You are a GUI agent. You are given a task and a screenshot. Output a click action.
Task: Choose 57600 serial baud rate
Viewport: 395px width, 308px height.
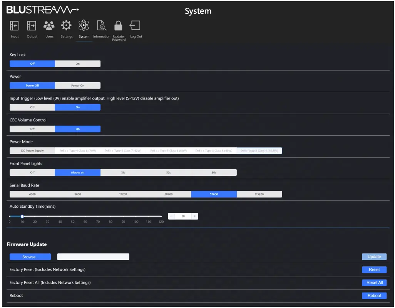tap(214, 194)
